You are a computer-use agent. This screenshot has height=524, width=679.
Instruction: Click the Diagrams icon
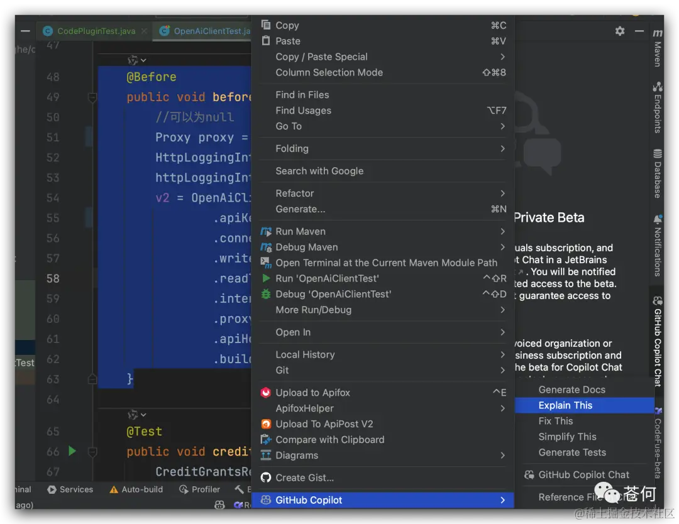(x=266, y=455)
